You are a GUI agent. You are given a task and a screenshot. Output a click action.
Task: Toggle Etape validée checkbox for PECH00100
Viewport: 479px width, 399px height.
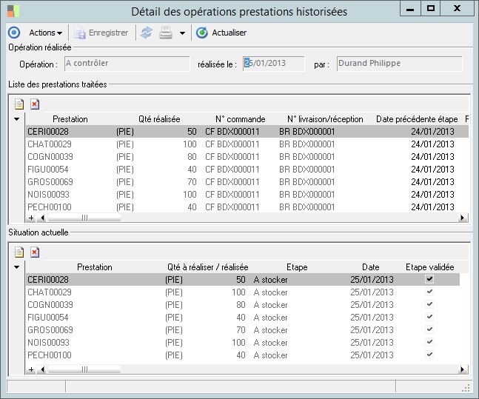[429, 355]
